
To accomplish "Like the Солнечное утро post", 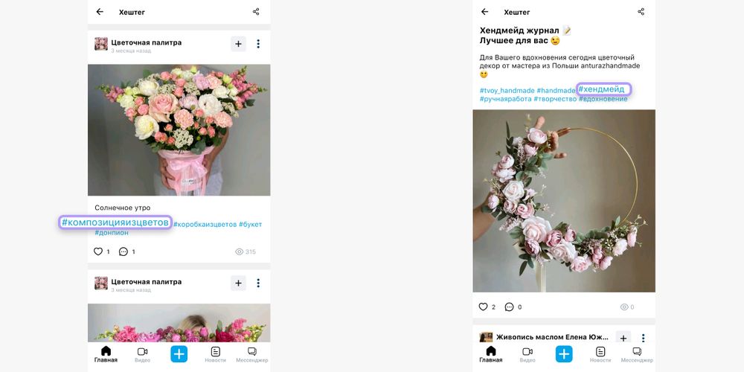I will tap(98, 251).
